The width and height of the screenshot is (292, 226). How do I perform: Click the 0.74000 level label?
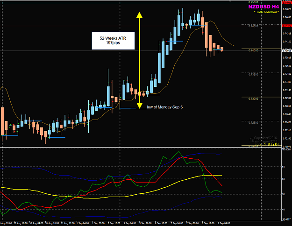(x=253, y=50)
